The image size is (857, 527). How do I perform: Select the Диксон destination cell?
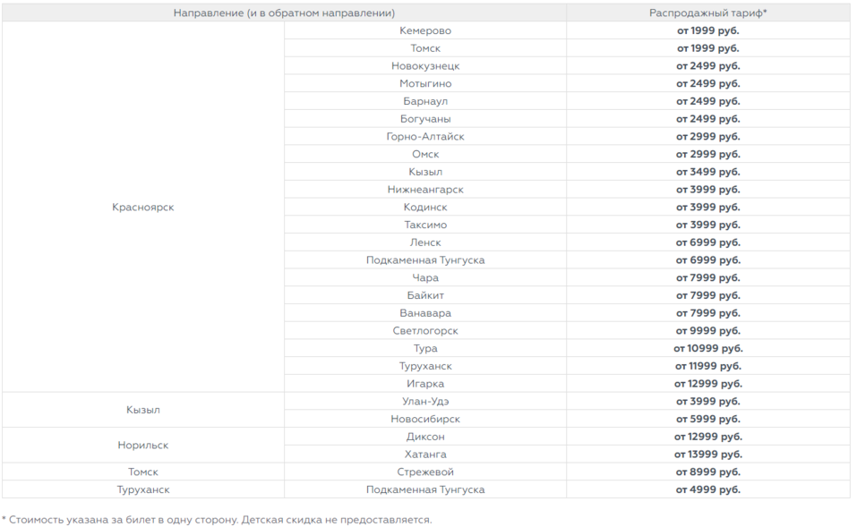[425, 437]
